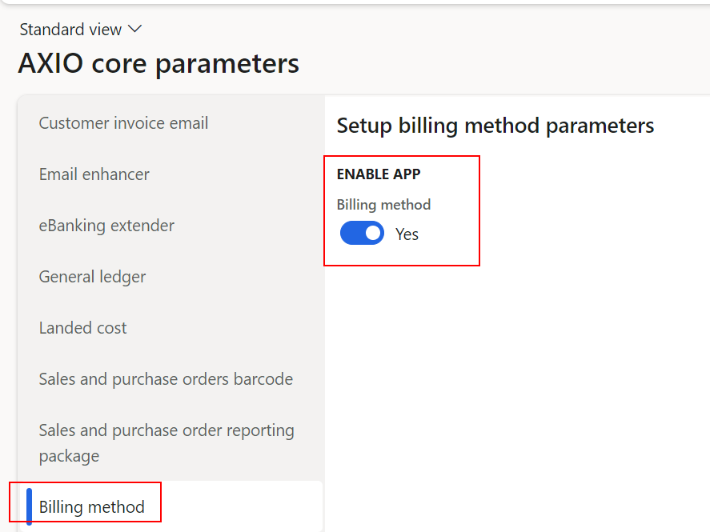710x532 pixels.
Task: Open the eBanking extender section
Action: point(106,225)
